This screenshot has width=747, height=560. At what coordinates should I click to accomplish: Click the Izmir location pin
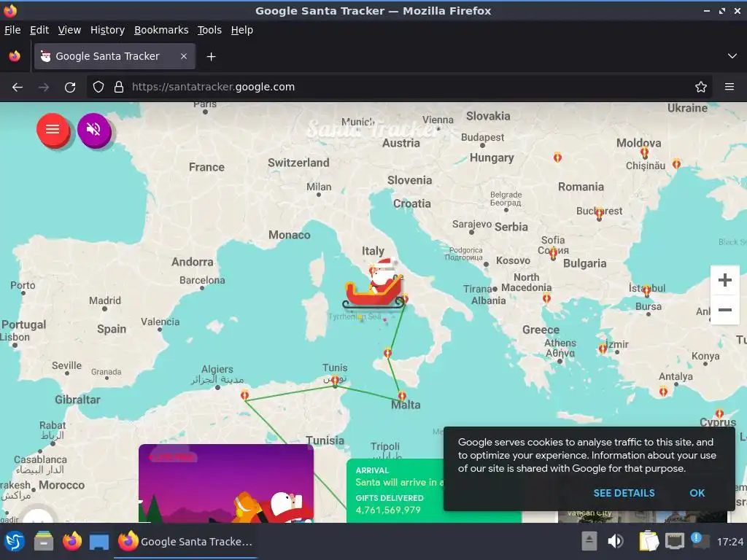(x=603, y=349)
